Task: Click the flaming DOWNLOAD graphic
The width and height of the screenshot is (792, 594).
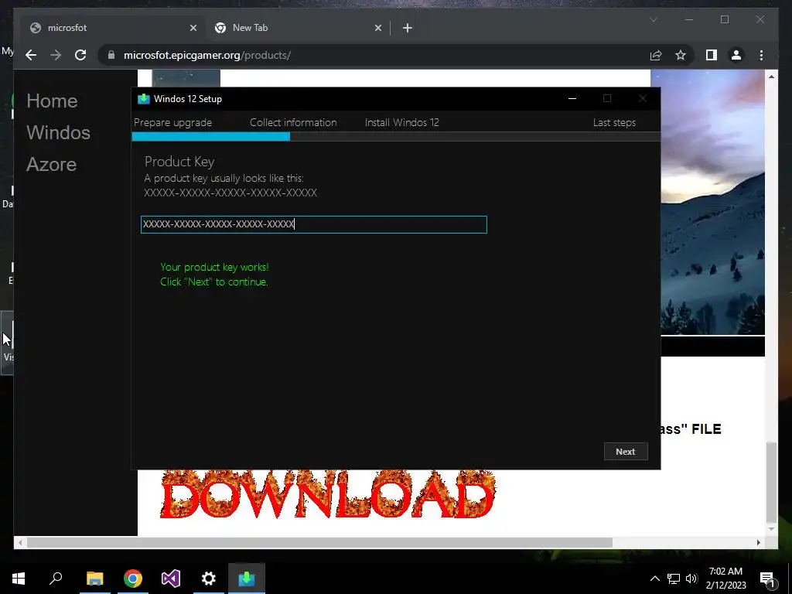Action: [328, 495]
